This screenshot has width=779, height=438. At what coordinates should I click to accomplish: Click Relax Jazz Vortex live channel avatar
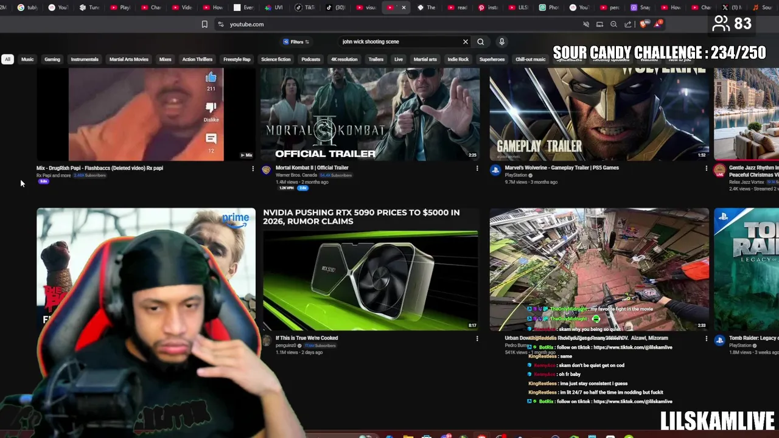tap(719, 170)
